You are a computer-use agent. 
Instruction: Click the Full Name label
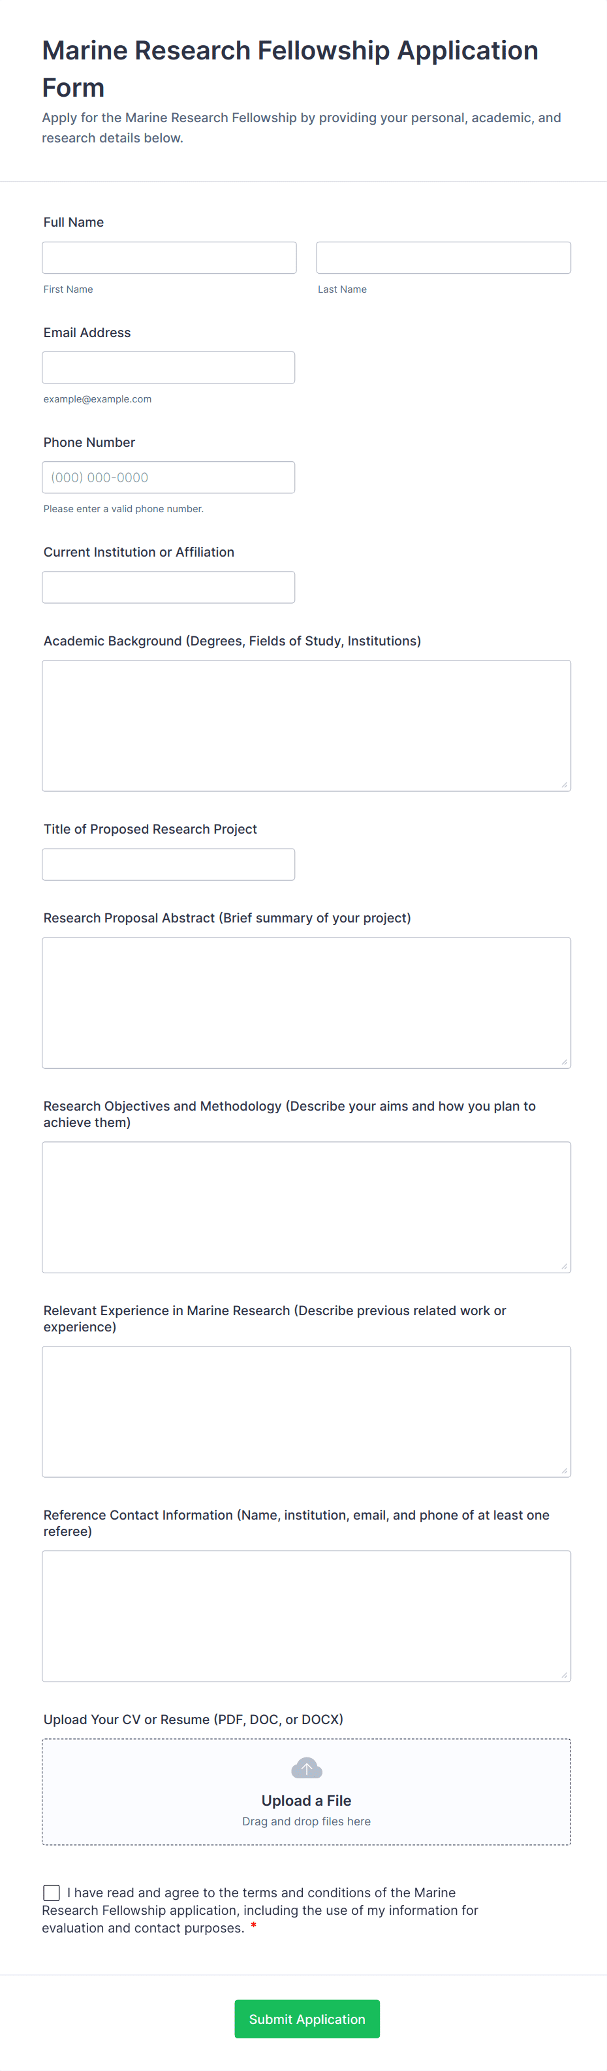click(x=73, y=222)
